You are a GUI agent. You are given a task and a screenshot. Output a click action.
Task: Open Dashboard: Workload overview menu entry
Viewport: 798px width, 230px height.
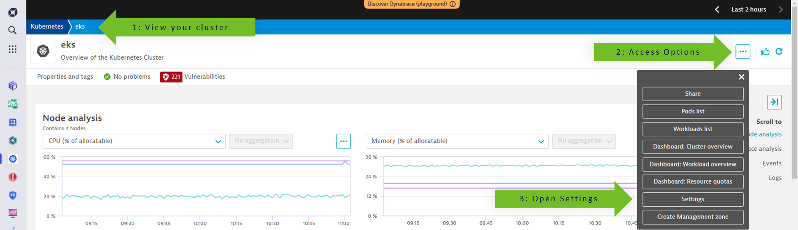click(693, 164)
